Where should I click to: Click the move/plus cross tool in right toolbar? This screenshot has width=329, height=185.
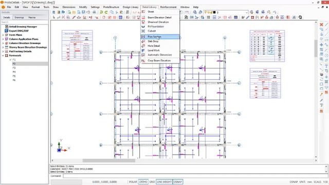click(321, 45)
